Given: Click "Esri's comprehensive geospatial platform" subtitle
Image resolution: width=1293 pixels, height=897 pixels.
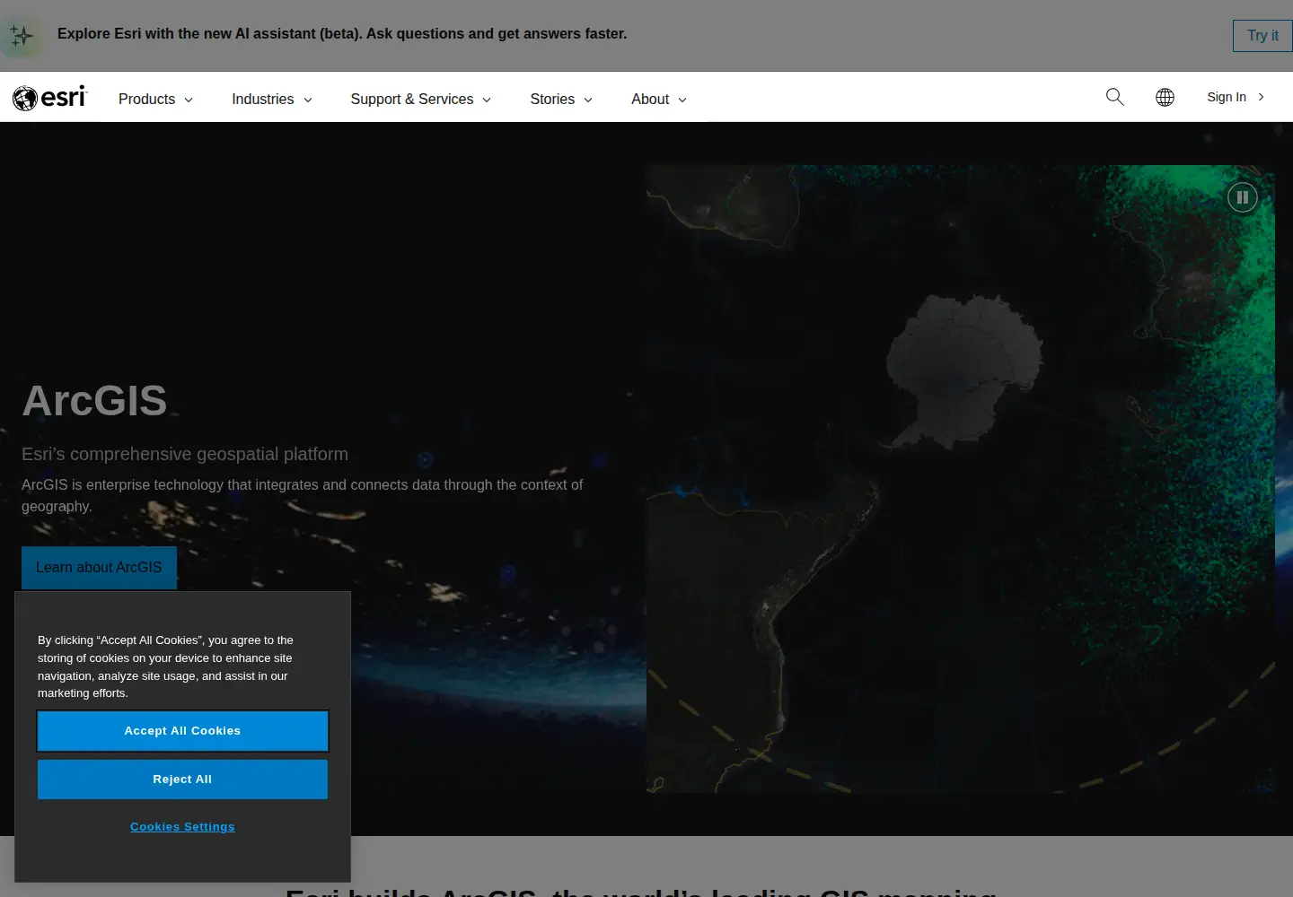Looking at the screenshot, I should coord(185,454).
